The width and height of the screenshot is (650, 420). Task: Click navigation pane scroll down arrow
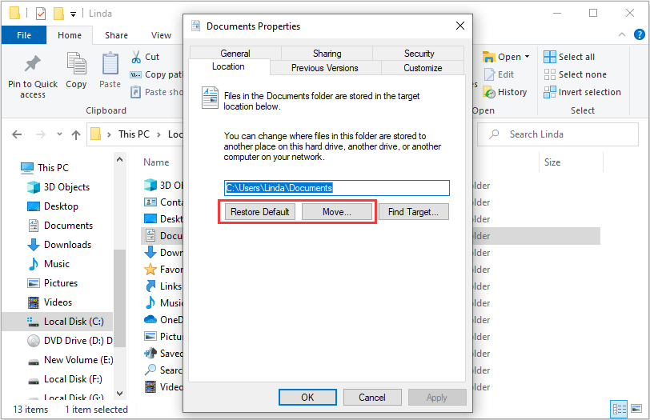120,393
